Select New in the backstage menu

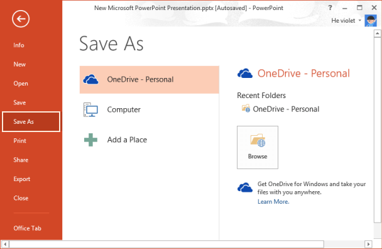point(19,64)
